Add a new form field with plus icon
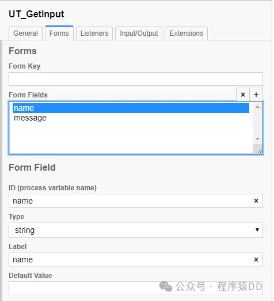Viewport: 274px width, 301px height. coord(256,95)
